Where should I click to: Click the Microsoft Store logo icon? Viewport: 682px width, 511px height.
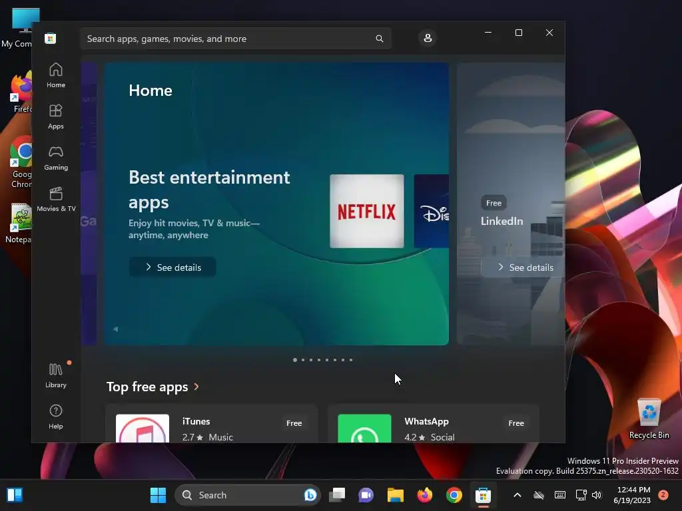50,38
